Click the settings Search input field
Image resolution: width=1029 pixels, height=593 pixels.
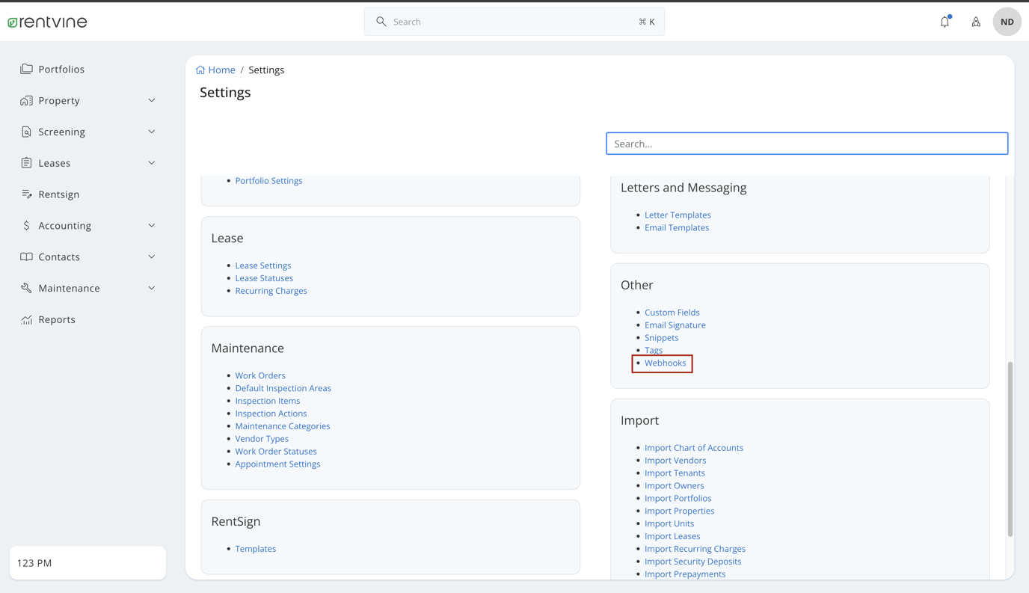point(806,143)
